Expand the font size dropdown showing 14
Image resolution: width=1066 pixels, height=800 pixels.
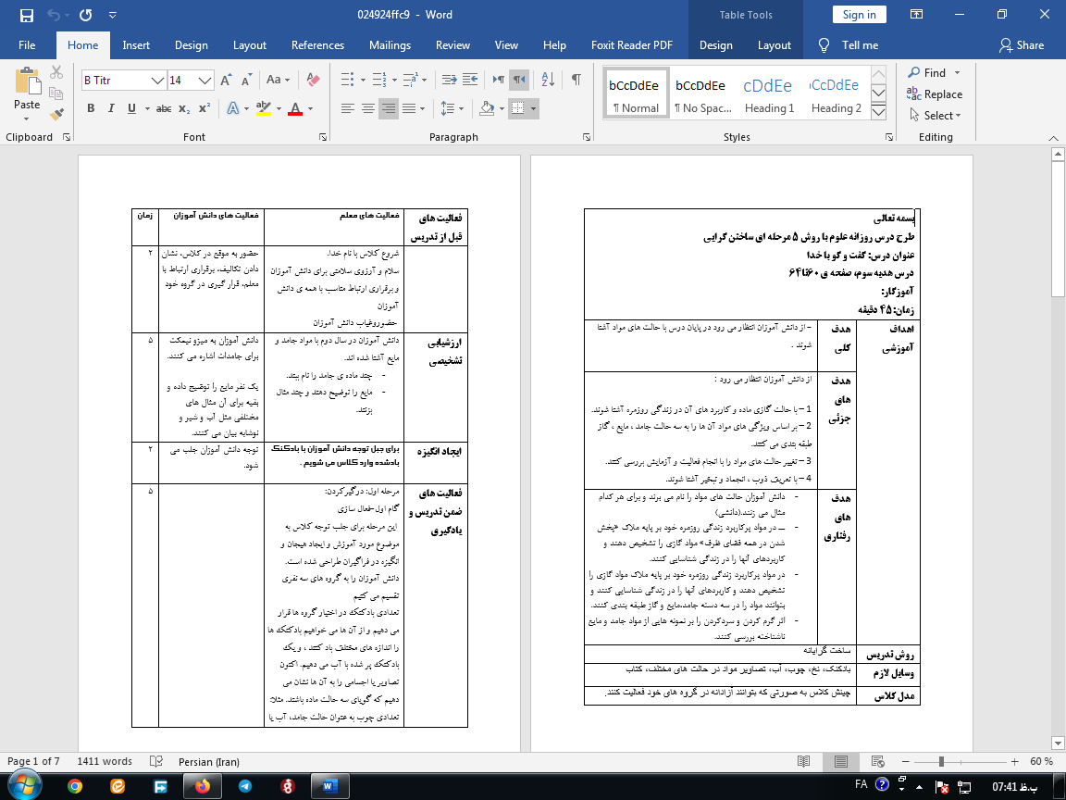(x=205, y=81)
